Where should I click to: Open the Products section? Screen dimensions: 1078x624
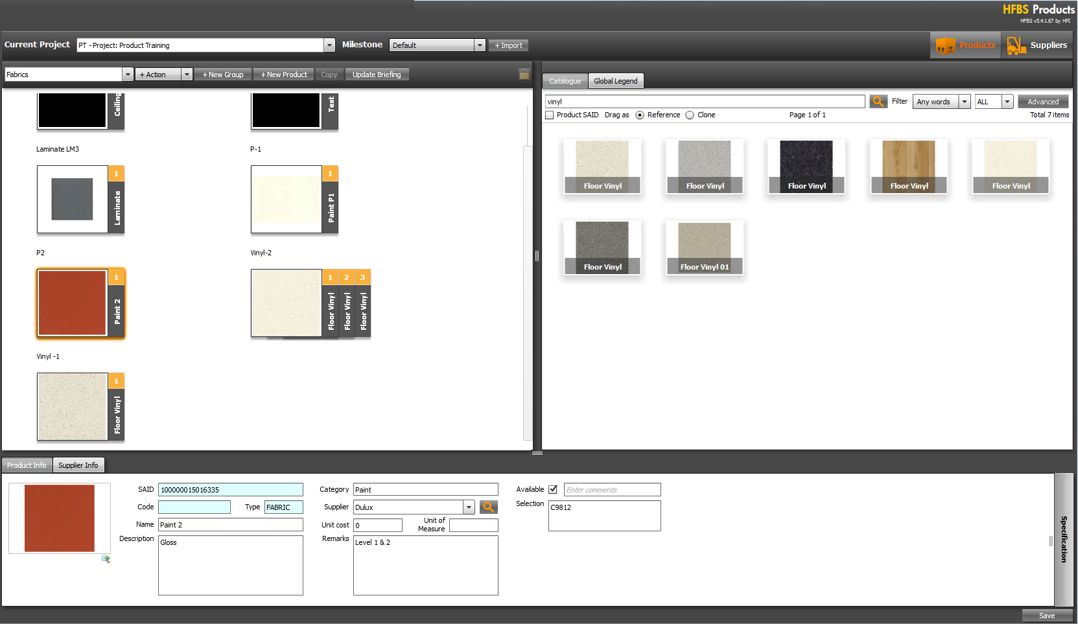966,45
